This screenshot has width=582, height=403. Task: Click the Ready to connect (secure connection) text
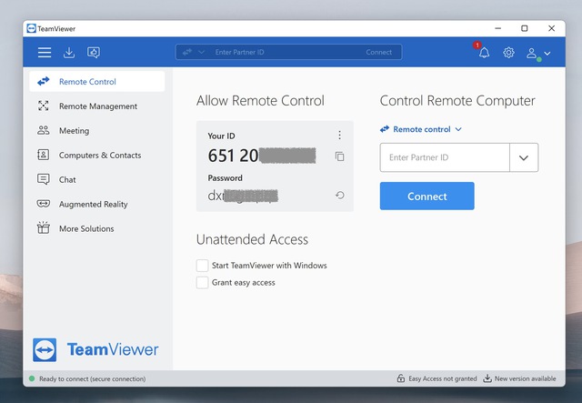coord(93,378)
